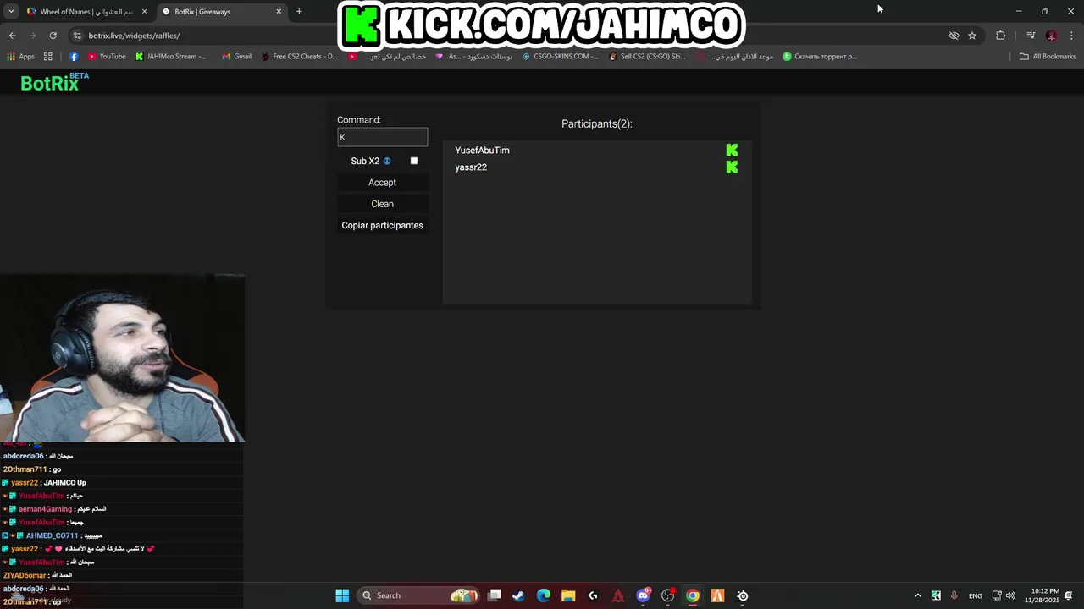Select participant yassr22 in list
This screenshot has width=1084, height=609.
tap(471, 167)
